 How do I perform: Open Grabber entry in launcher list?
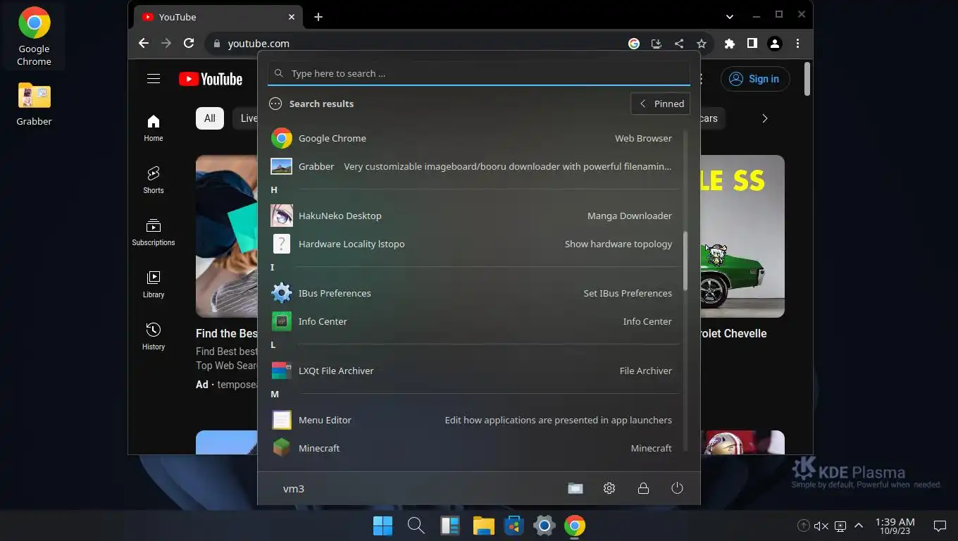(471, 166)
